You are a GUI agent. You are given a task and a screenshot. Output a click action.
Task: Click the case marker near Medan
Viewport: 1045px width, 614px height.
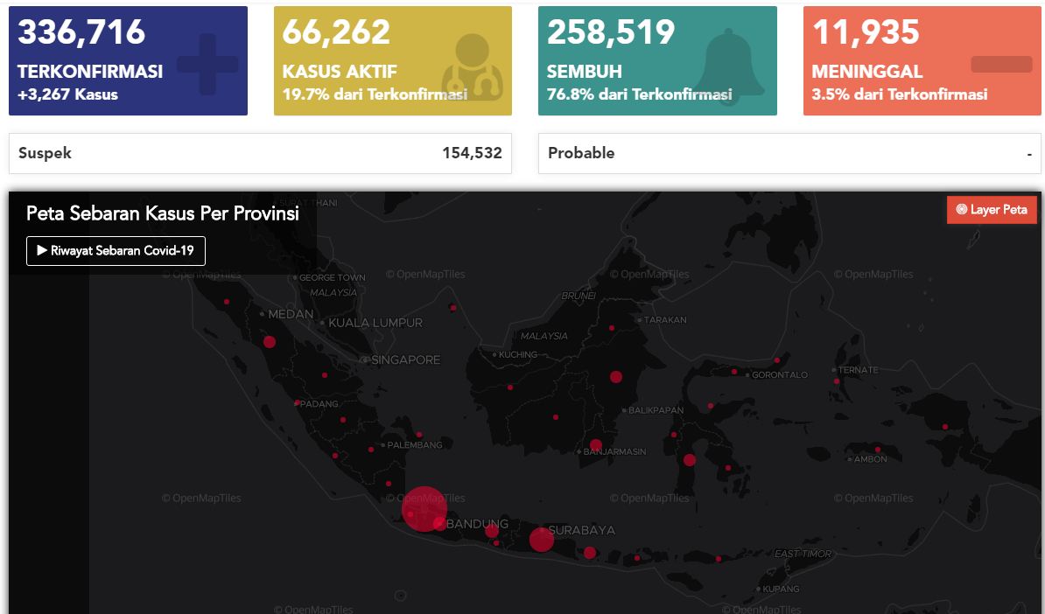(x=270, y=342)
